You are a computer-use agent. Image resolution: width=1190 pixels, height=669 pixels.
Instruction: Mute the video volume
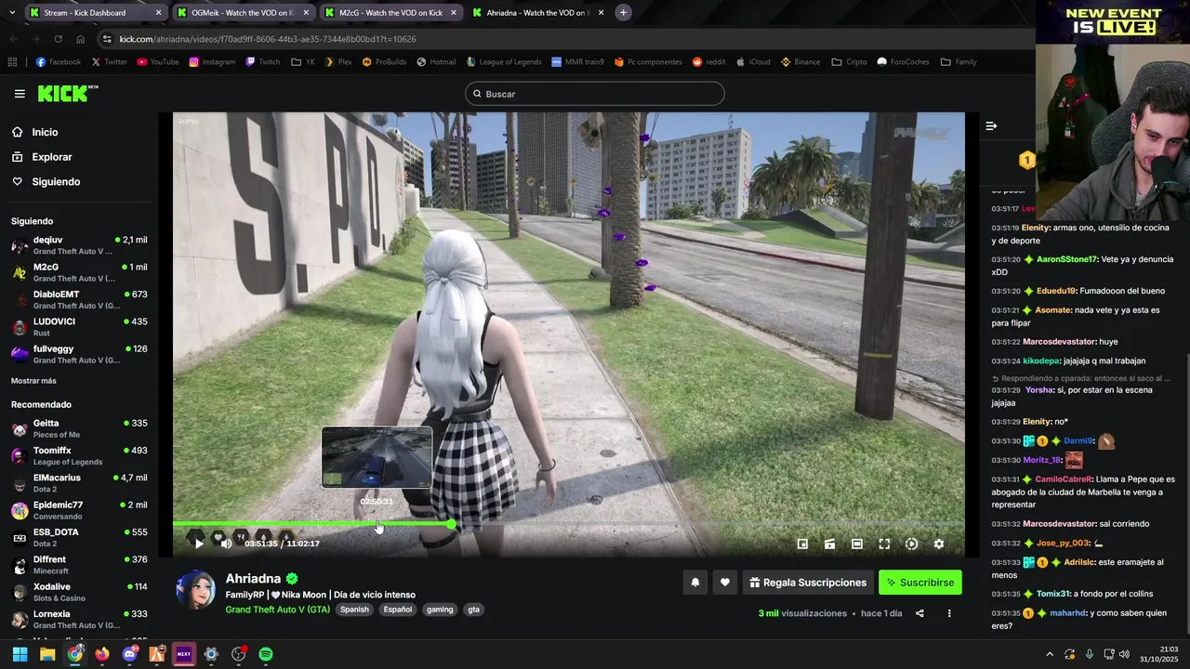click(x=226, y=544)
